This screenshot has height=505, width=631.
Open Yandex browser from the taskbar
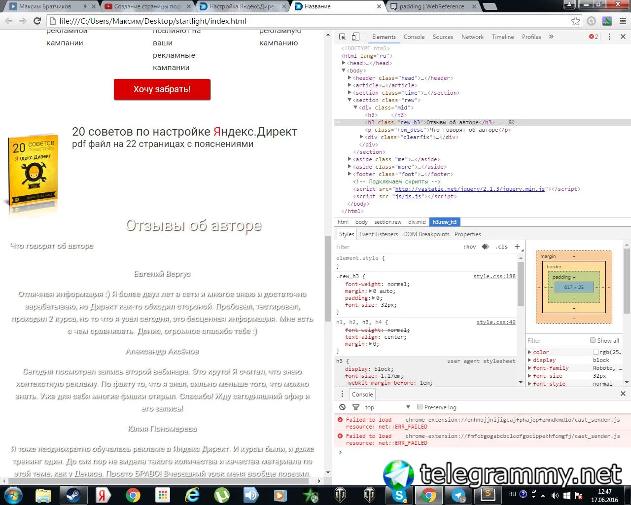(103, 495)
